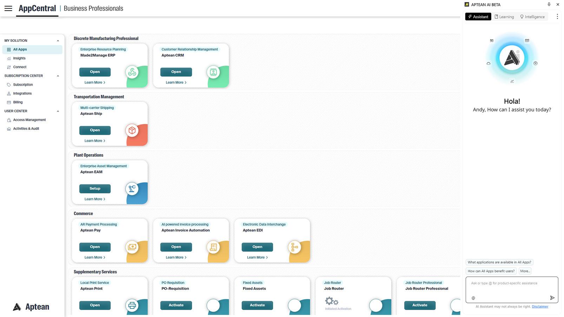Viewport: 564px width, 317px height.
Task: Click Setup for Aptean EAM
Action: (x=95, y=189)
